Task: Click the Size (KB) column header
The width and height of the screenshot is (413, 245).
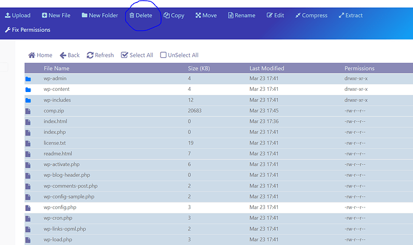Action: (199, 69)
